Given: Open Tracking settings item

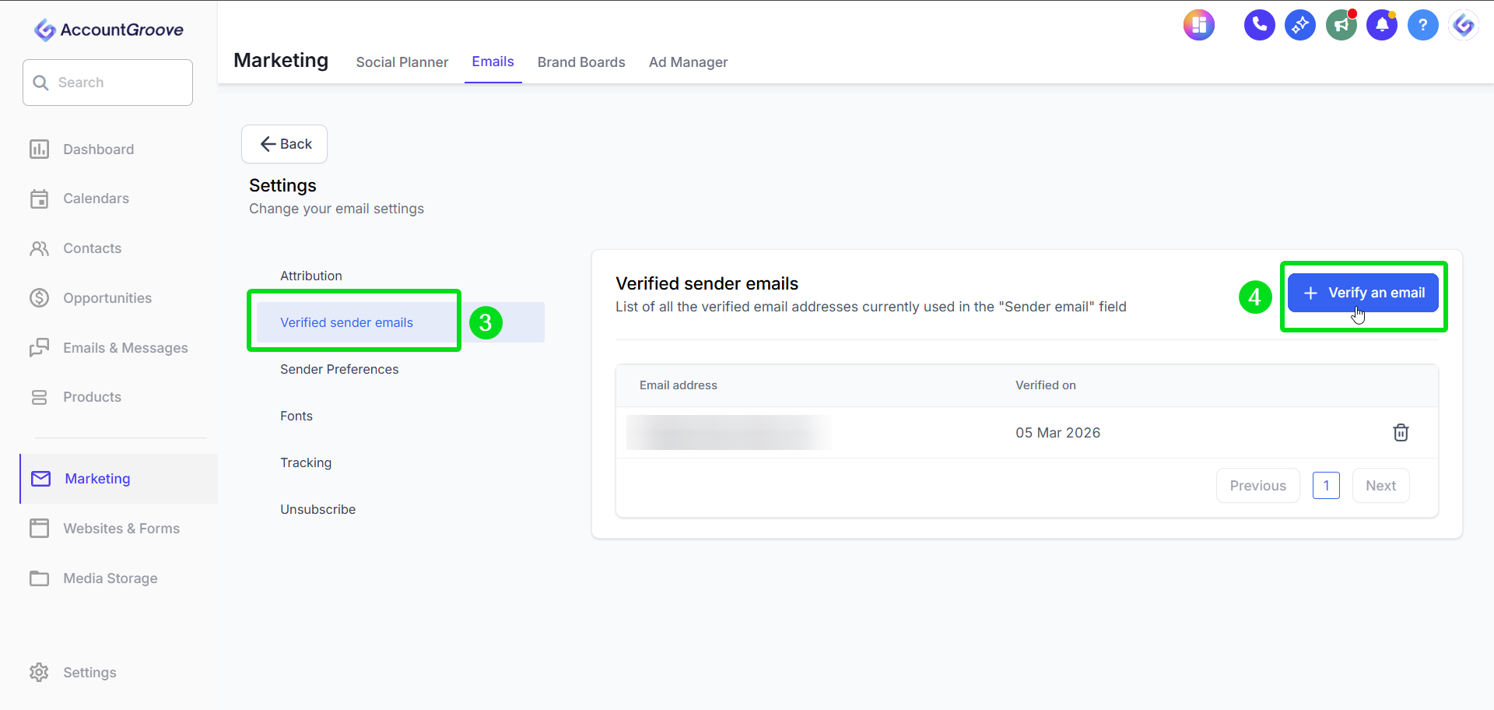Looking at the screenshot, I should [306, 462].
